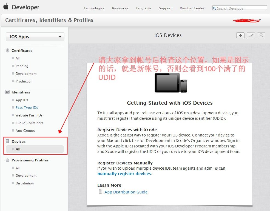Open App IDs under Identifiers
Image resolution: width=270 pixels, height=211 pixels.
22,100
